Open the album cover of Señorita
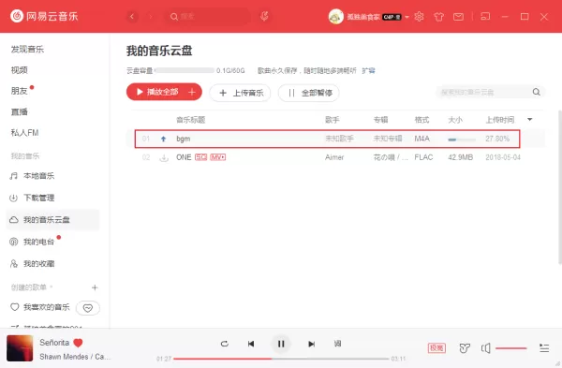Image resolution: width=562 pixels, height=368 pixels. click(20, 348)
